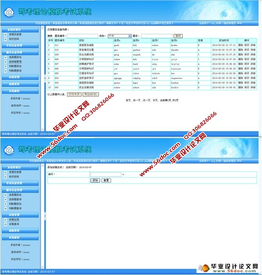Open 管理员管理 link in 添加试卷生成 screen
The image size is (262, 275).
15,172
